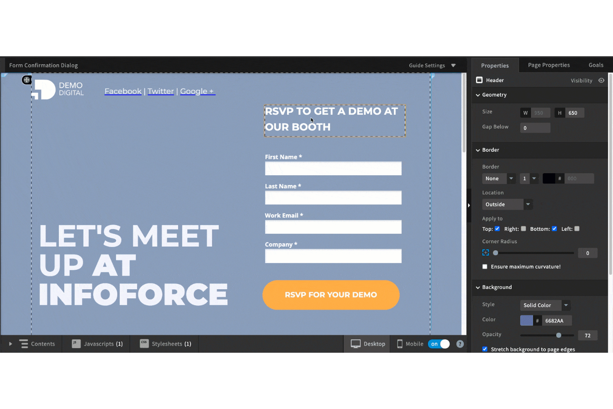Switch to Mobile view using phone icon
This screenshot has height=409, width=613.
(x=400, y=344)
